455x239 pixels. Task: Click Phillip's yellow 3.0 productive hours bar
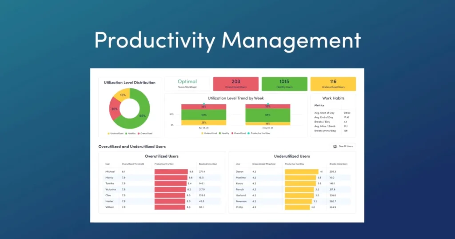[297, 207]
